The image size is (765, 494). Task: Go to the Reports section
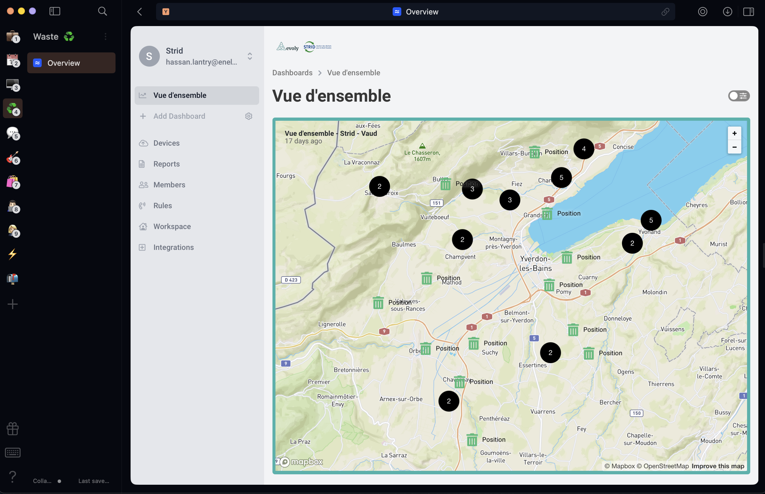166,164
